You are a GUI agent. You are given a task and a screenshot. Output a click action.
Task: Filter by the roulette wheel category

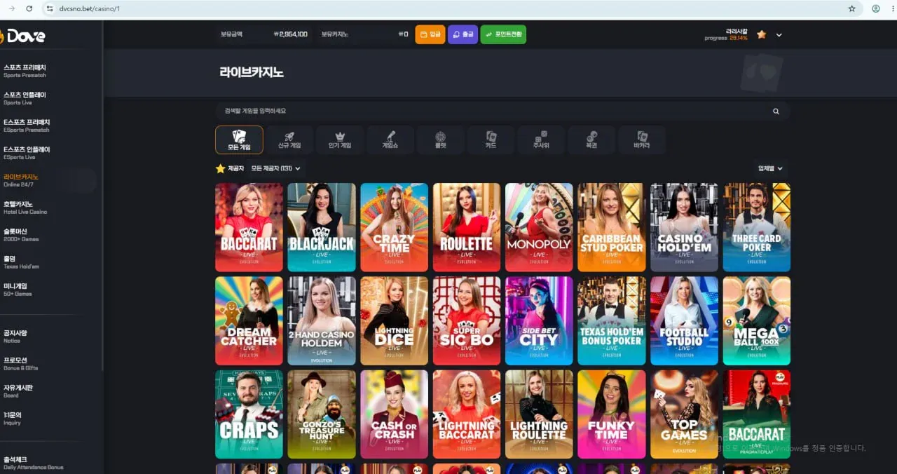tap(441, 140)
